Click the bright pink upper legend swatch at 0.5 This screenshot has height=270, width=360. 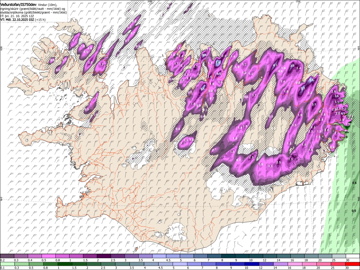[x=48, y=256]
